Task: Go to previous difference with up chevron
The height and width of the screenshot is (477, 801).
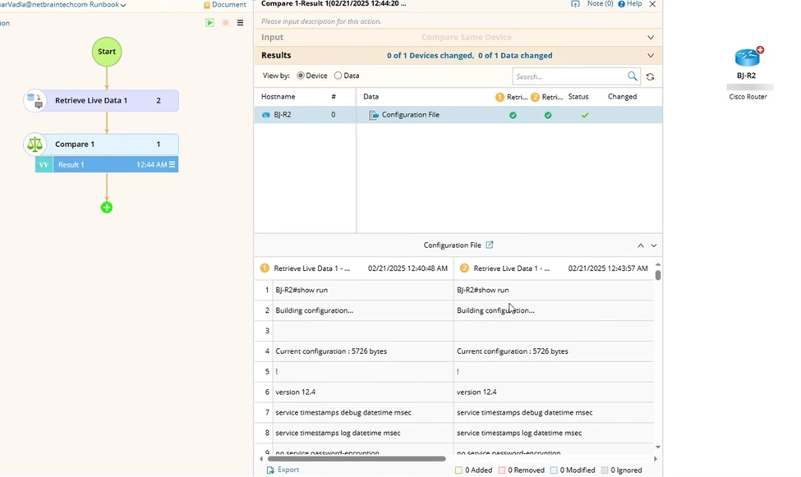Action: click(641, 245)
